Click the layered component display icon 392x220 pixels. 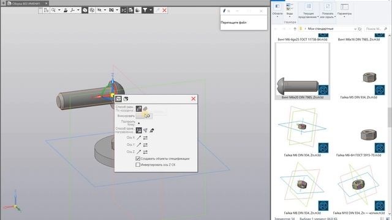click(x=130, y=10)
